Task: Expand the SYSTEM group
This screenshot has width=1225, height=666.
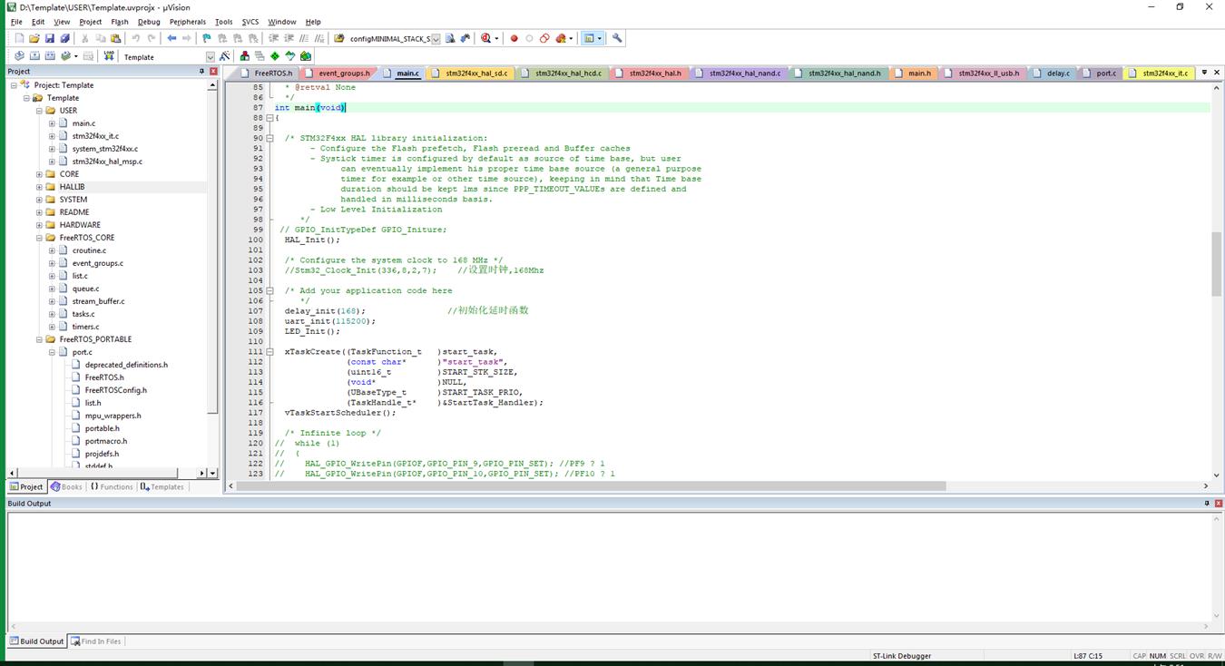Action: pyautogui.click(x=39, y=200)
